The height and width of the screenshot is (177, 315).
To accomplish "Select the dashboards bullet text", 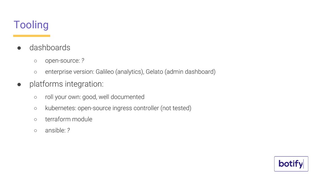I will [50, 48].
